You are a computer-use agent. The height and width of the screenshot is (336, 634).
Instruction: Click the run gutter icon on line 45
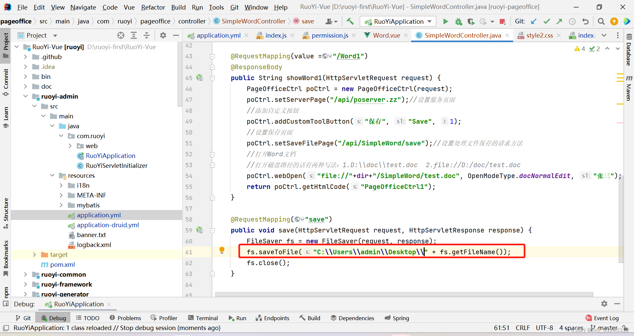click(200, 78)
